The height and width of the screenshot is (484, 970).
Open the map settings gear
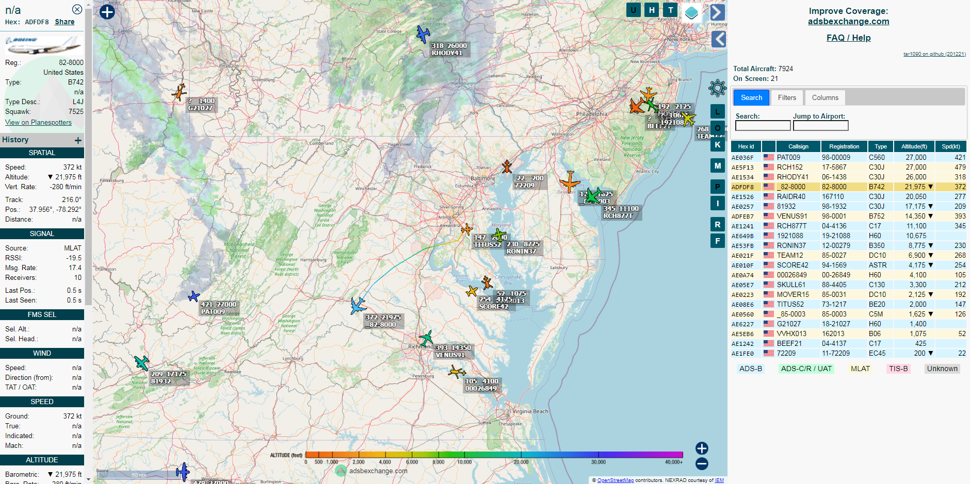coord(717,88)
